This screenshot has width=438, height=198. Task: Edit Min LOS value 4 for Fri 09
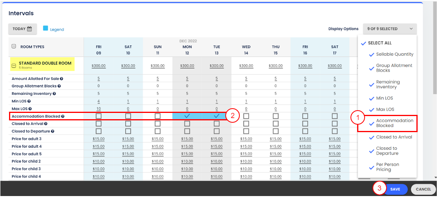tap(99, 102)
